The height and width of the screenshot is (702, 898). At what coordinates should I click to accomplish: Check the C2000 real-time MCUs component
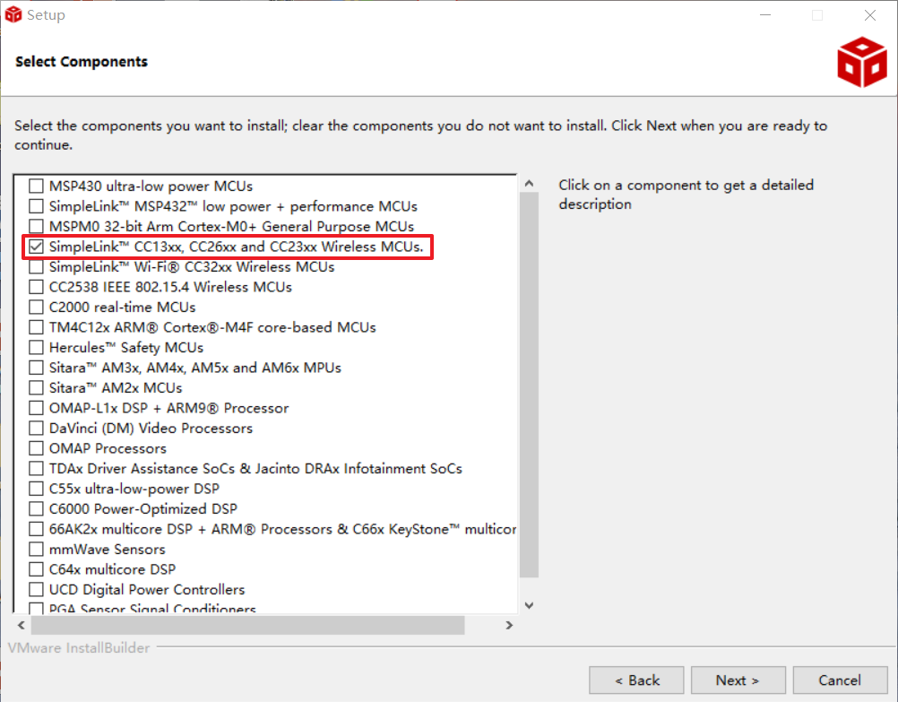pyautogui.click(x=36, y=307)
